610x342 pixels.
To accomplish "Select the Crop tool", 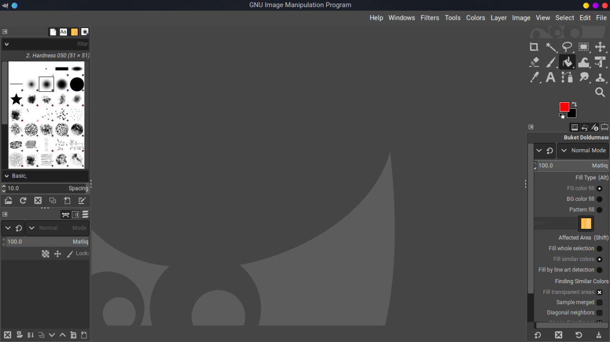I will 534,47.
